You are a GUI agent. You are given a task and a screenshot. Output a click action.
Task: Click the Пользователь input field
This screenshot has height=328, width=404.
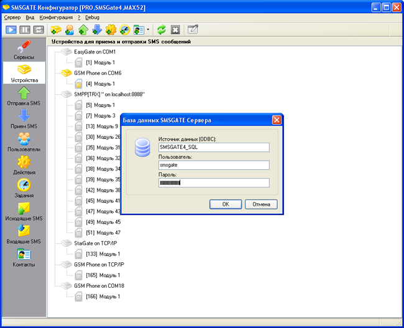(x=214, y=165)
